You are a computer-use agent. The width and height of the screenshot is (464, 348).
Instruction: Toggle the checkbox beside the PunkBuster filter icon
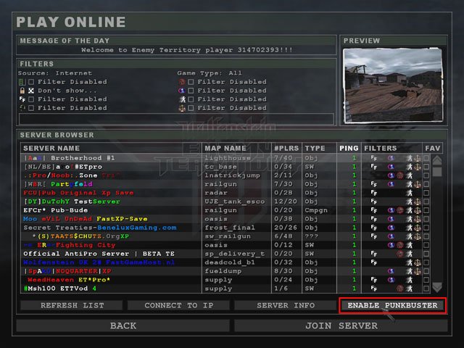coord(31,82)
